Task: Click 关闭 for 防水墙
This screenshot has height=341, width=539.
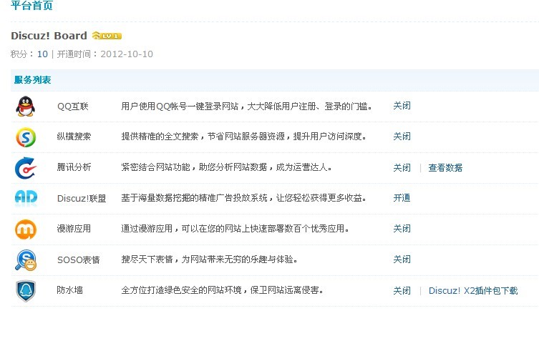Action: (402, 291)
